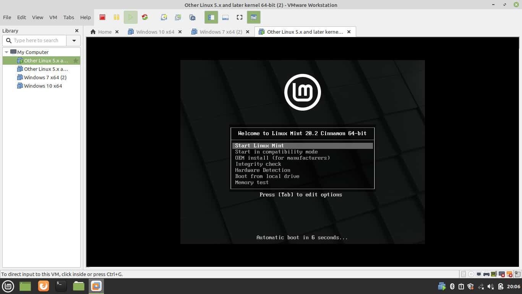Click the hard disk status bar icon
The image size is (522, 294).
pyautogui.click(x=464, y=274)
